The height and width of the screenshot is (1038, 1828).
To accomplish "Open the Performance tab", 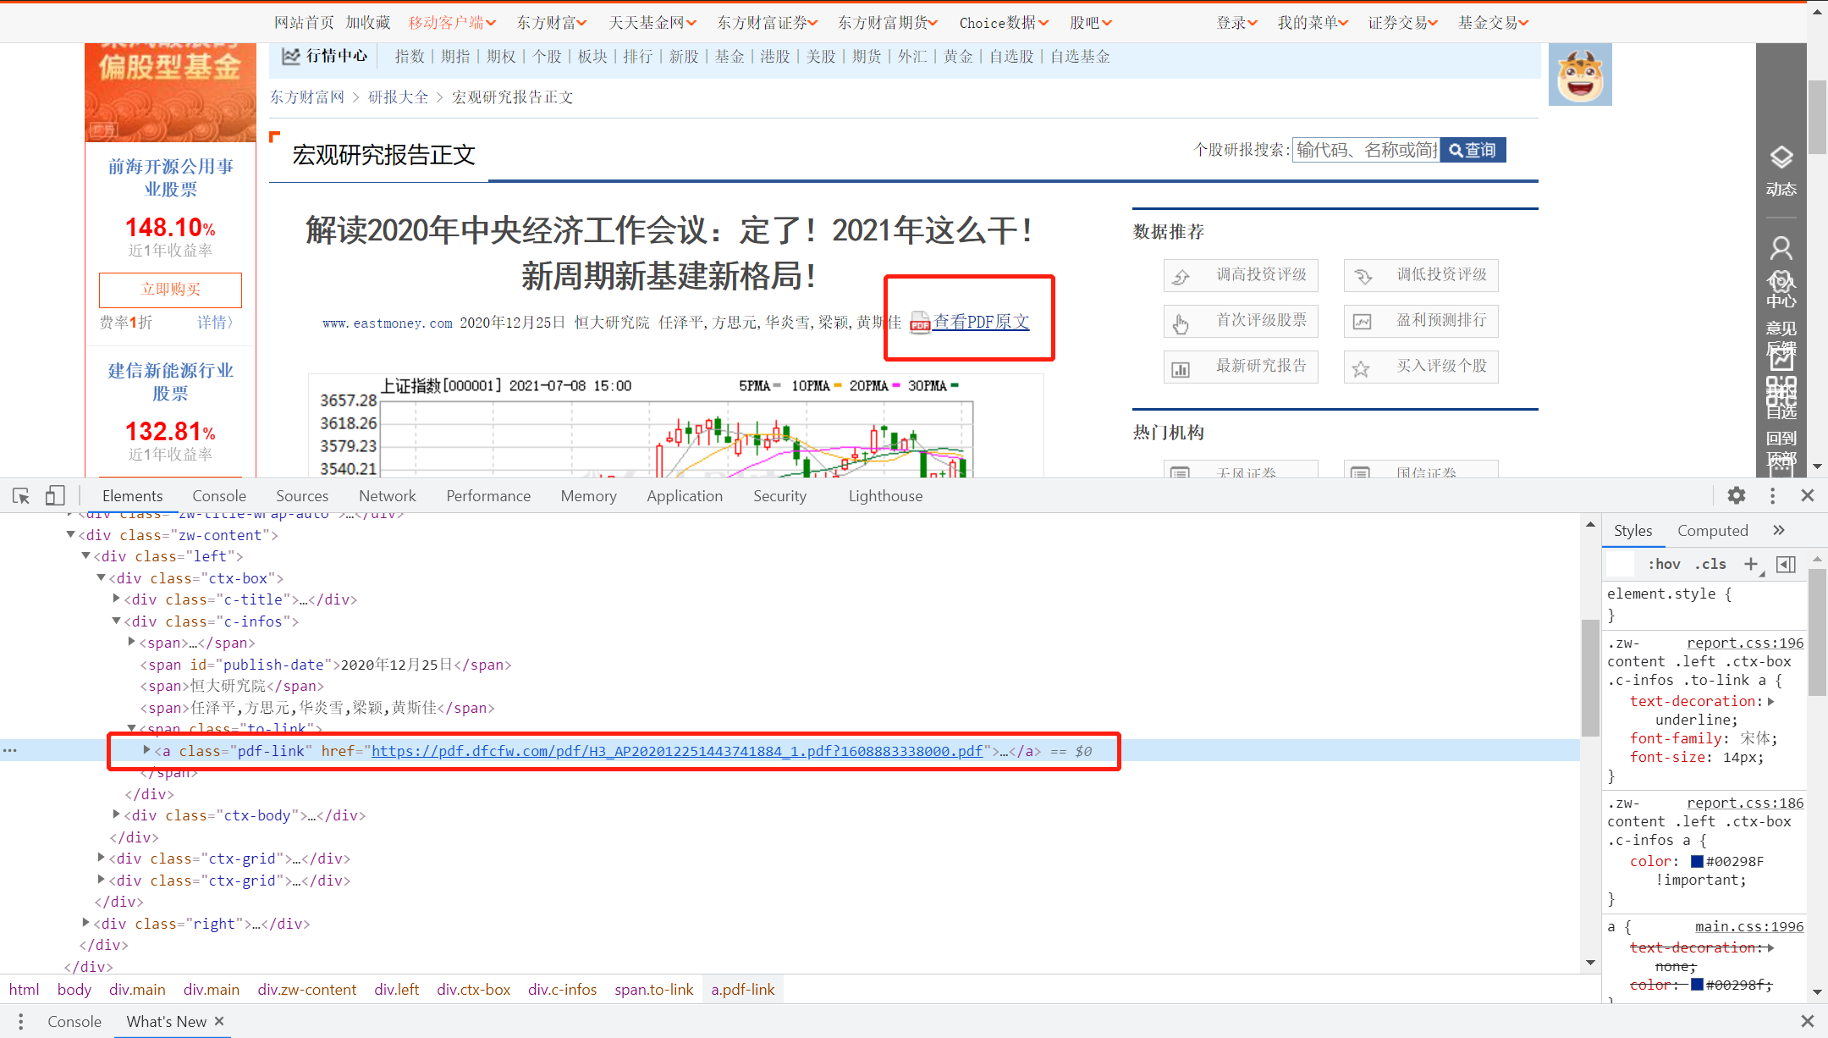I will 488,496.
